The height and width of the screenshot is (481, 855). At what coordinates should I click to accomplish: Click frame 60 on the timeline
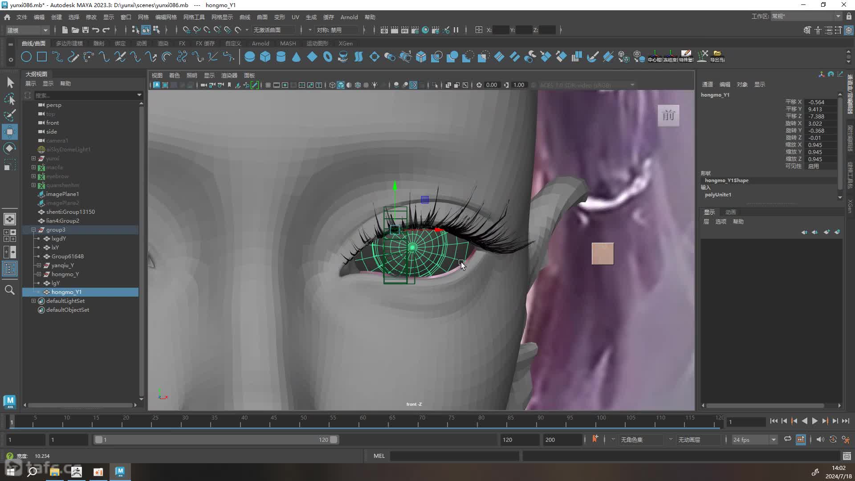click(x=362, y=421)
